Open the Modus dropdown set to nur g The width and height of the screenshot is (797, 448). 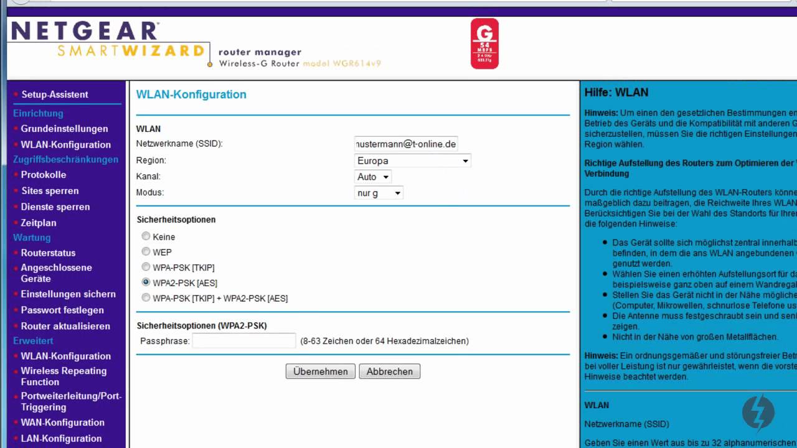[x=379, y=193]
